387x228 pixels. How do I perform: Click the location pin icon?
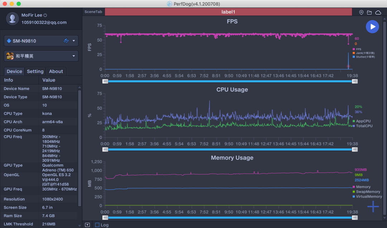click(x=361, y=12)
